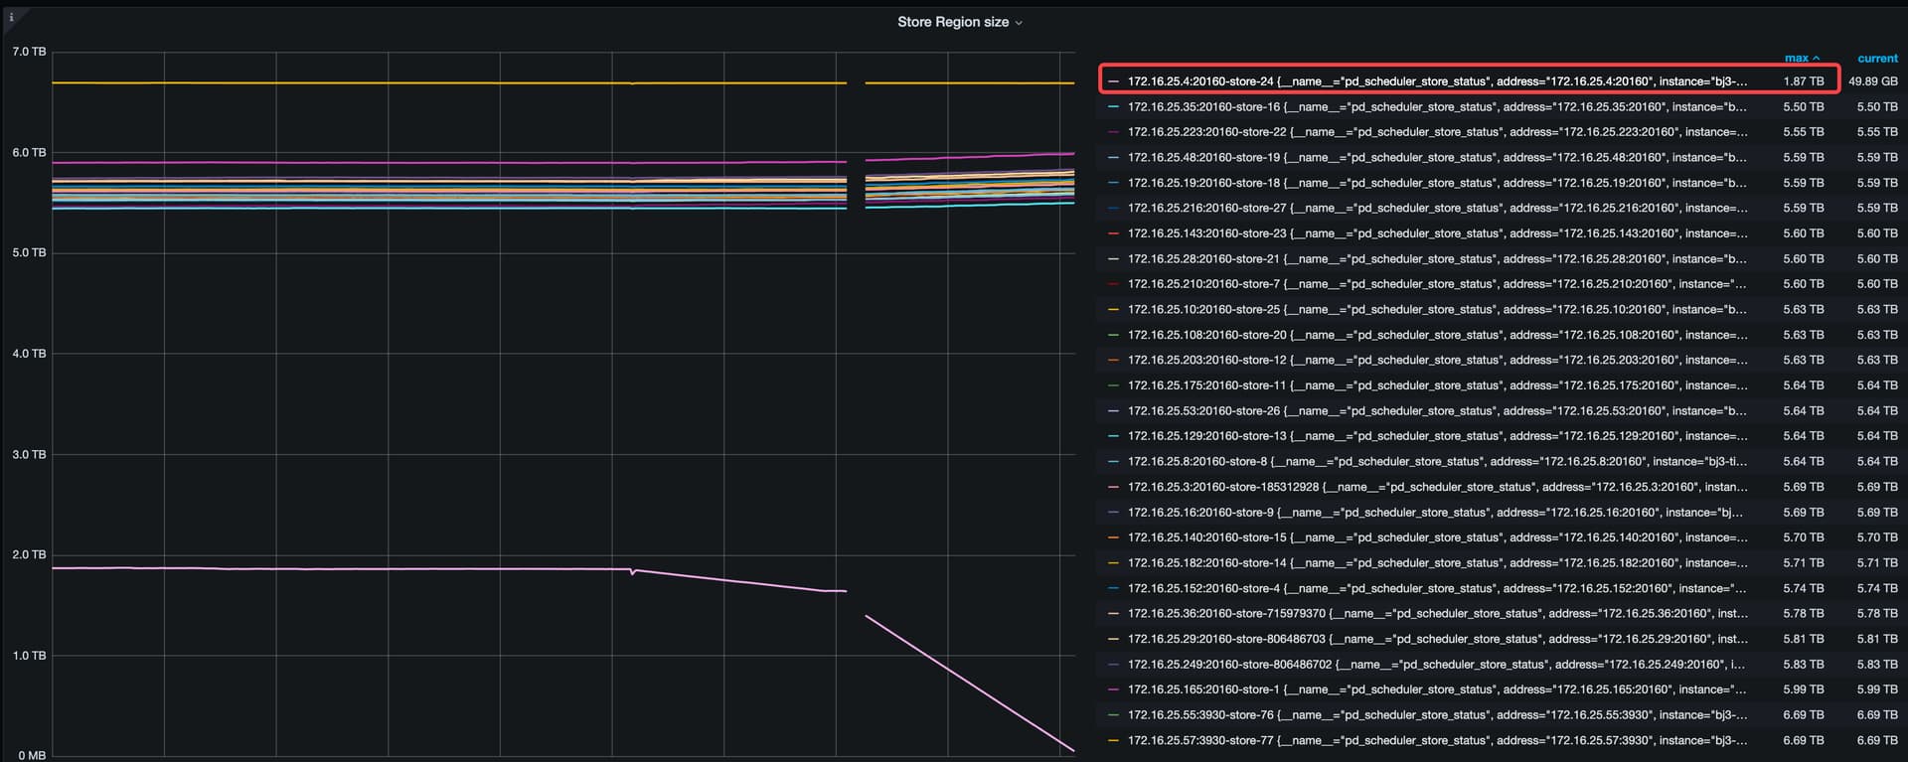Viewport: 1908px width, 762px height.
Task: Click color line icon for store-16 series
Action: [x=1113, y=107]
